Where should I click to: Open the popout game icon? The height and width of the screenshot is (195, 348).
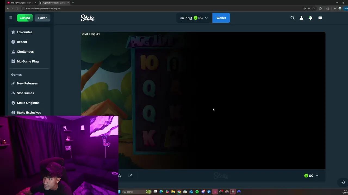[x=130, y=175]
